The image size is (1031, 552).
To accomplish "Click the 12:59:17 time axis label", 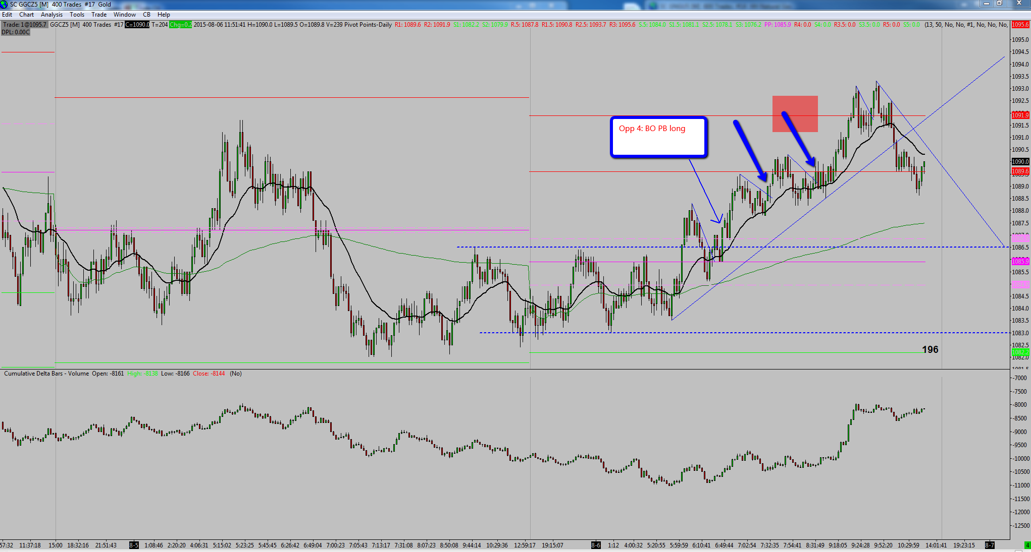I will point(525,545).
